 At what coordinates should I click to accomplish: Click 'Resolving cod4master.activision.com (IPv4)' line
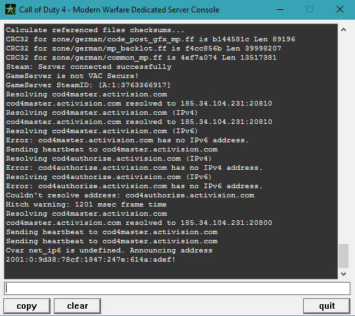(102, 113)
